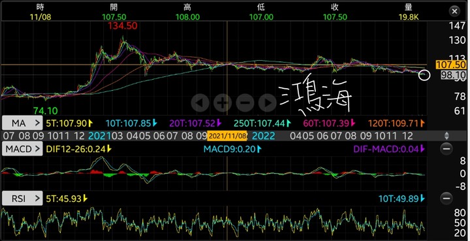Click the DIF-MACD:0.04 value
This screenshot has height=241, width=470.
point(389,149)
